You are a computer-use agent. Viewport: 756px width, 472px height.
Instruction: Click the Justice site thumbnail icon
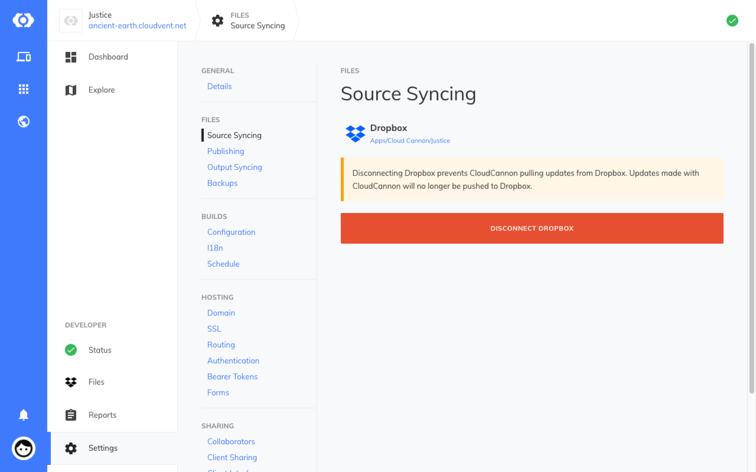(71, 21)
